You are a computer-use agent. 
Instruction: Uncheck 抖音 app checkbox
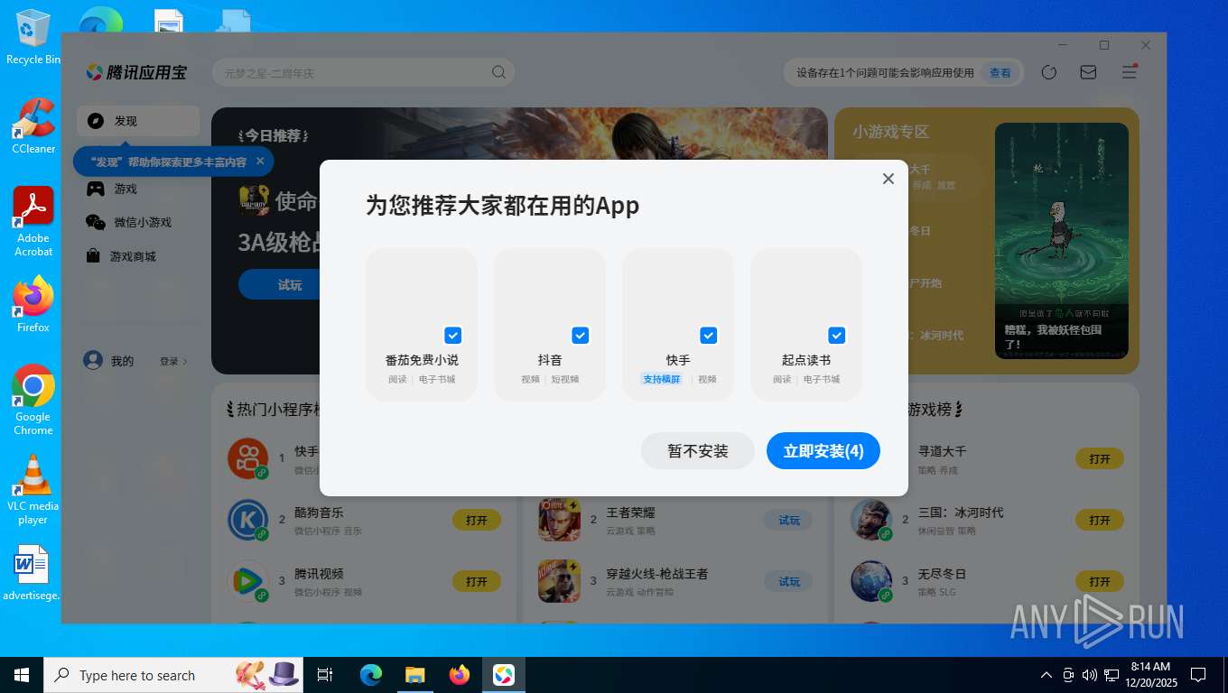tap(581, 336)
